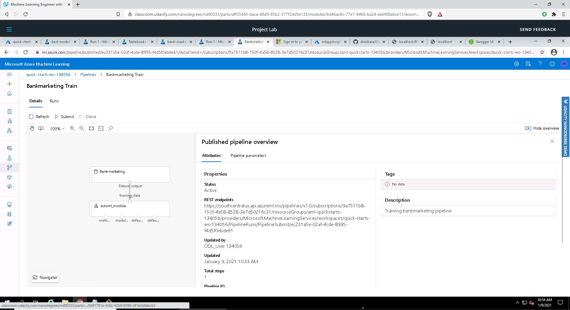Open Datastores icon in Azure sidebar
Screen dimensions: 570x310
click(x=9, y=214)
